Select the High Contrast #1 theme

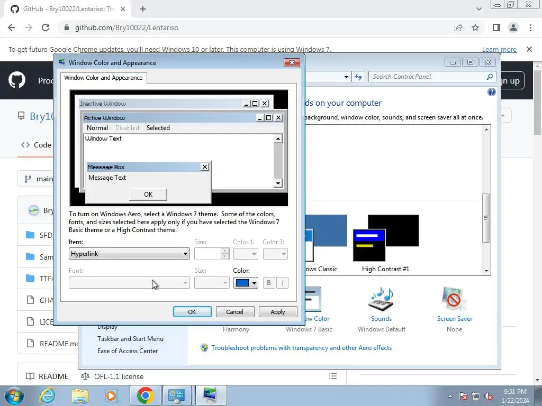coord(386,243)
